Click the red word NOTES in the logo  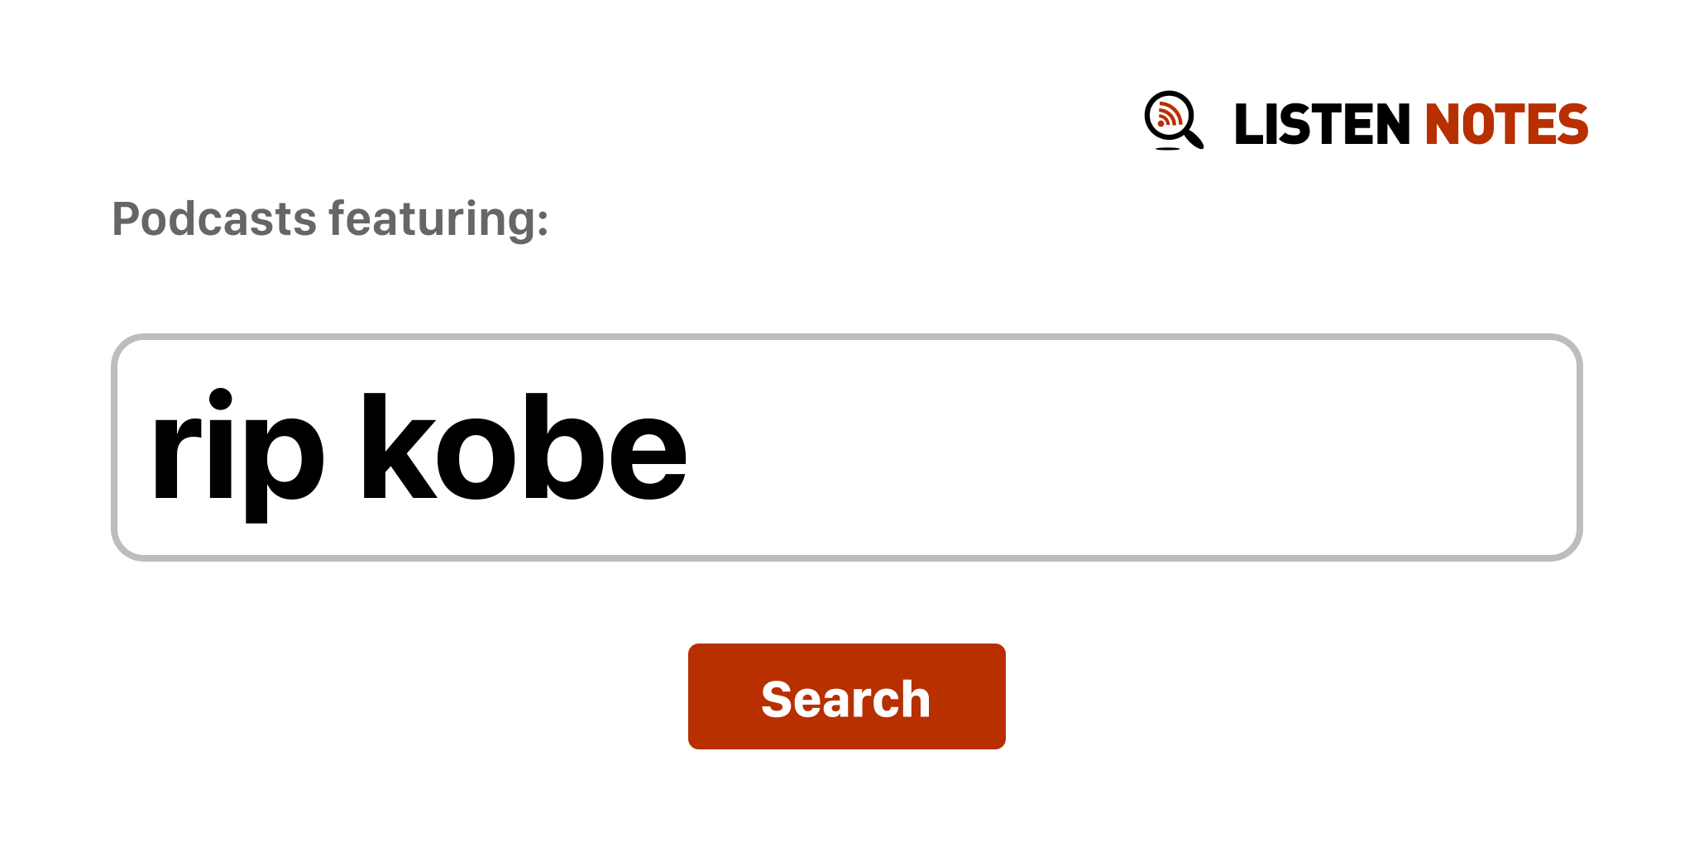coord(1505,124)
